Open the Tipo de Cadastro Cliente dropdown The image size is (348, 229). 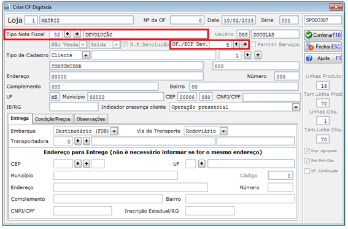pos(86,55)
